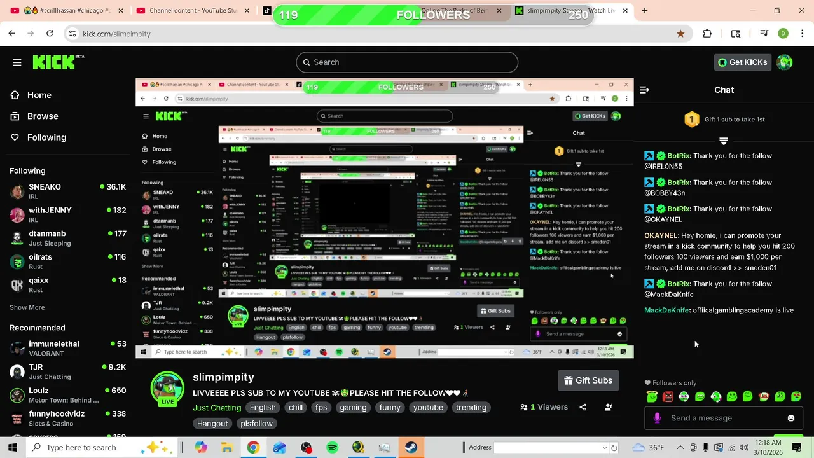Click the Kick logo
Image resolution: width=814 pixels, height=458 pixels.
coord(58,62)
